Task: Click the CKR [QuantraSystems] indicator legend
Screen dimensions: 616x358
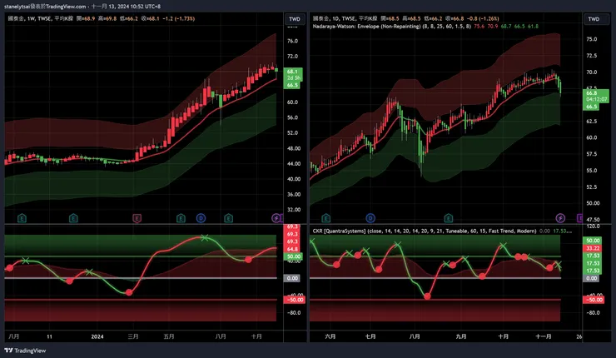Action: [x=425, y=231]
